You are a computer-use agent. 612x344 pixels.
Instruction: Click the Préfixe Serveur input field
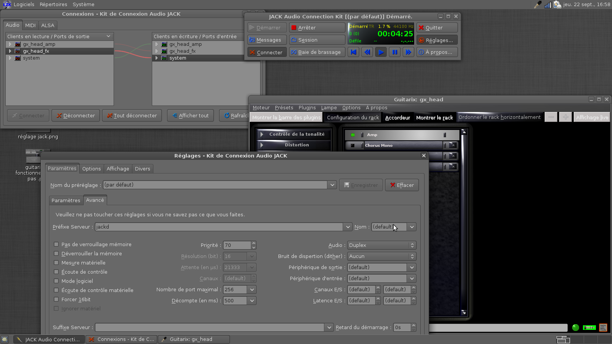219,227
